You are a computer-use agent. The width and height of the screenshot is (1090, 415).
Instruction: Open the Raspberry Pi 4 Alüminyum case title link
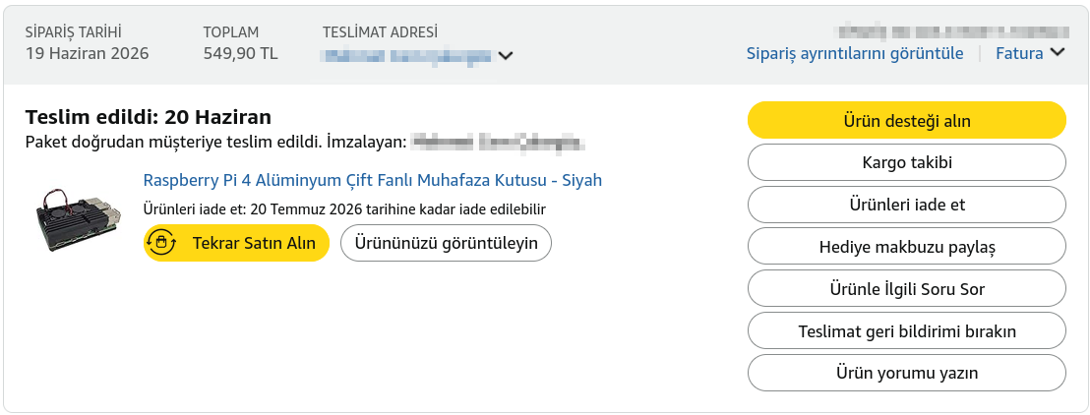[x=373, y=180]
